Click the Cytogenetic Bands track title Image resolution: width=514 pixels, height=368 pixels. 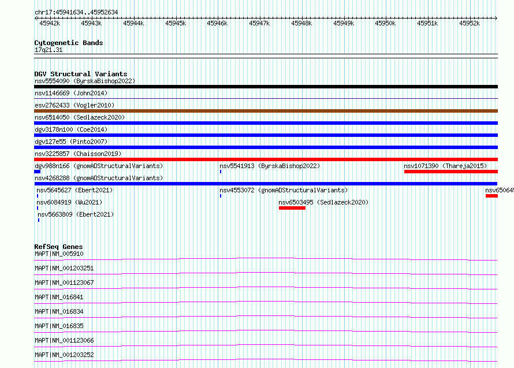(69, 43)
